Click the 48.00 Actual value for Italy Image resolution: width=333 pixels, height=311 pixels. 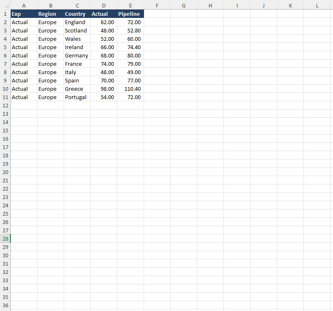[104, 72]
